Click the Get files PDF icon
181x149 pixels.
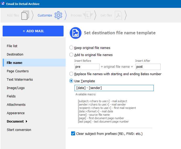coord(118,15)
